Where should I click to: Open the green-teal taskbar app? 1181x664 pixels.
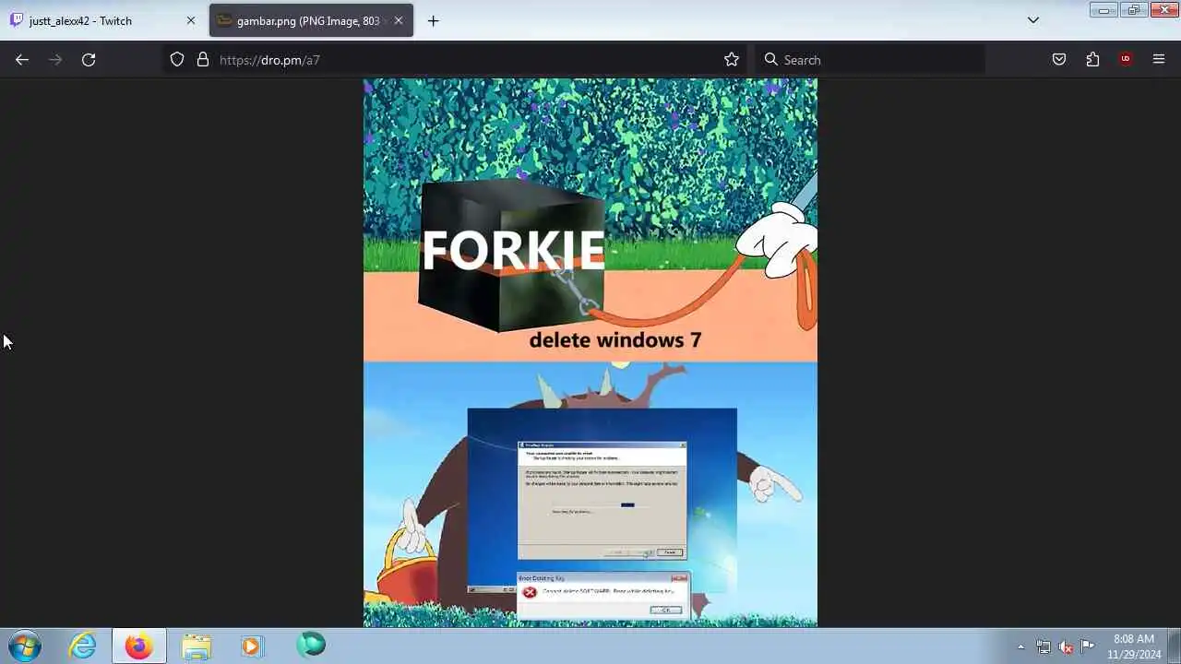pos(311,645)
